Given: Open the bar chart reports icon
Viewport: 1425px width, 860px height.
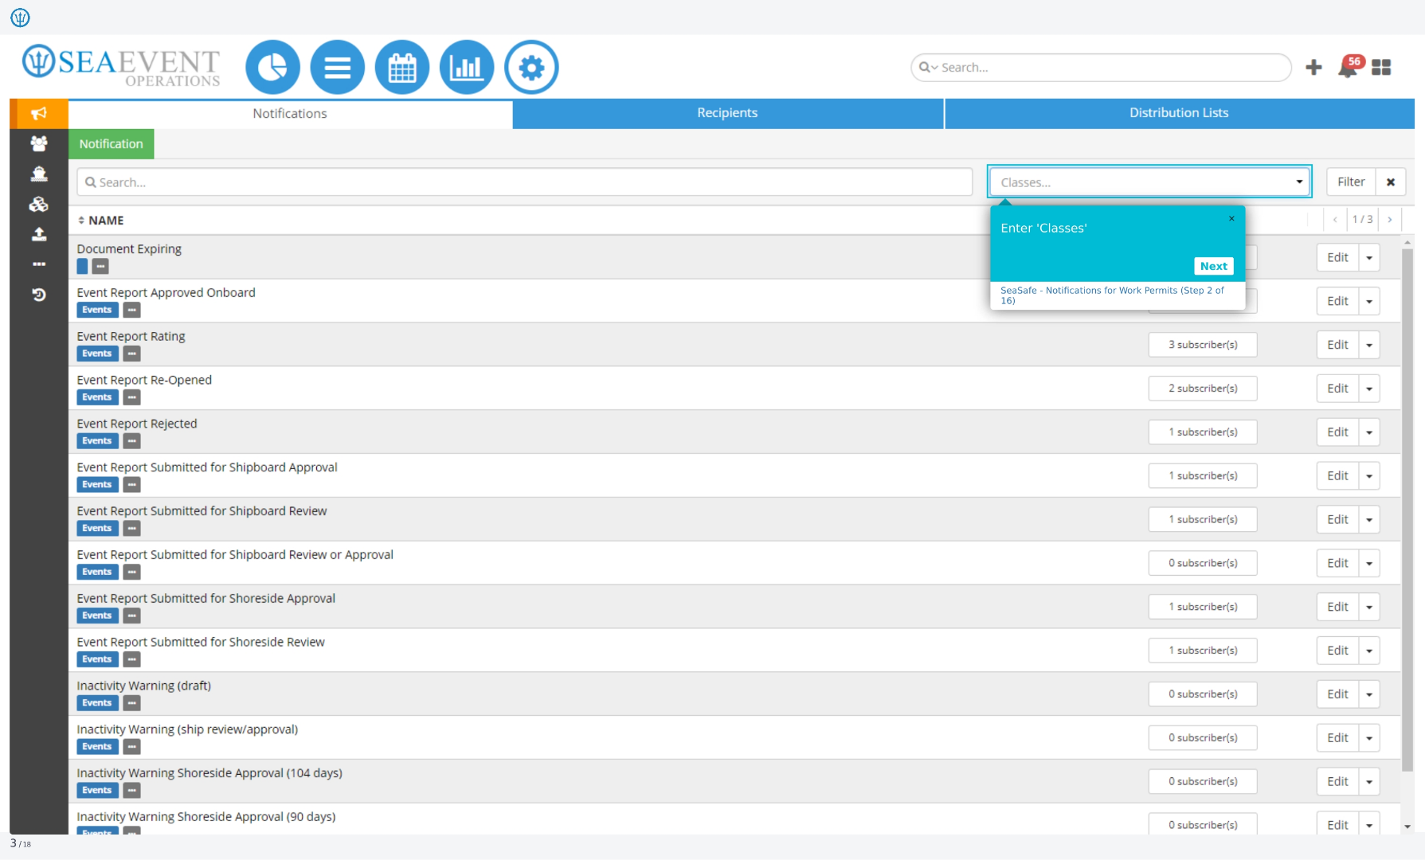Looking at the screenshot, I should click(467, 68).
